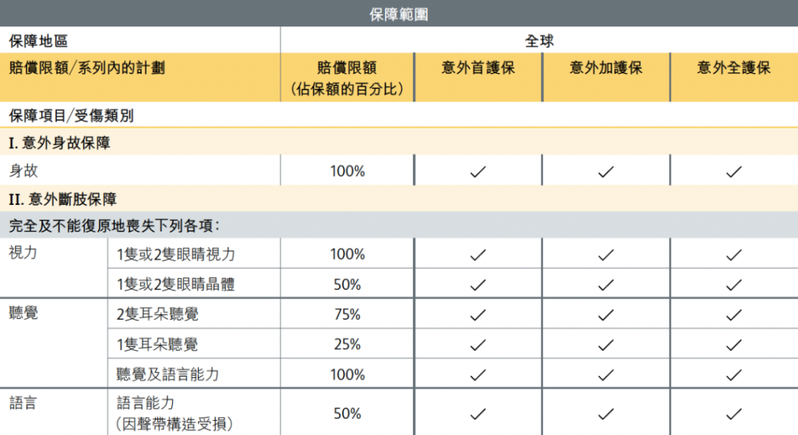This screenshot has width=798, height=435.
Task: Click the 75% value for 2隻耳朵聽覺
Action: click(347, 314)
